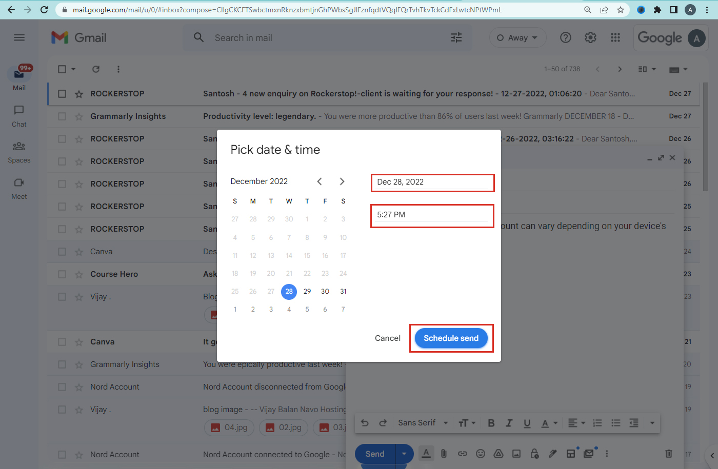The height and width of the screenshot is (469, 718).
Task: Go to the newer messages page
Action: pyautogui.click(x=597, y=69)
